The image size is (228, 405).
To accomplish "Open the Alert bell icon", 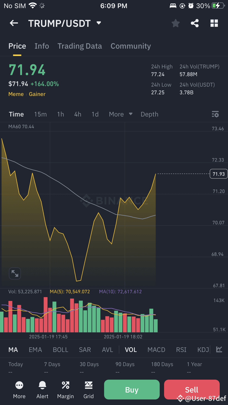I will (x=42, y=390).
